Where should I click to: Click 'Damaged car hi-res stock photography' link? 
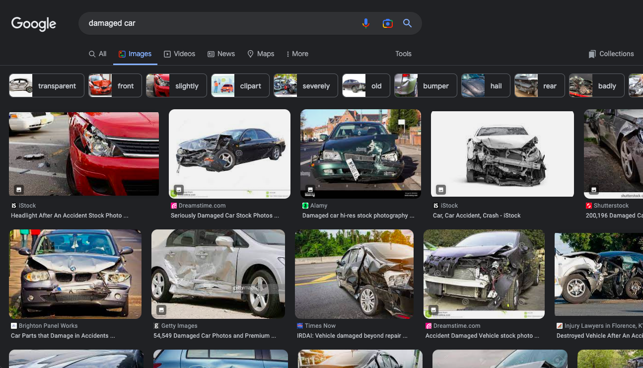[358, 216]
